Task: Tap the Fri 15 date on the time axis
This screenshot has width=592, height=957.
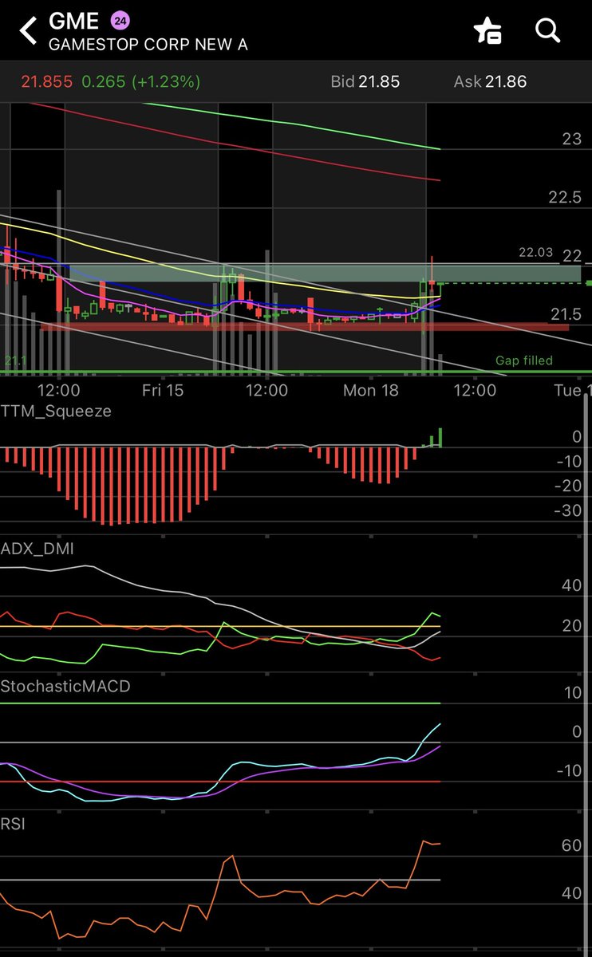Action: (164, 391)
